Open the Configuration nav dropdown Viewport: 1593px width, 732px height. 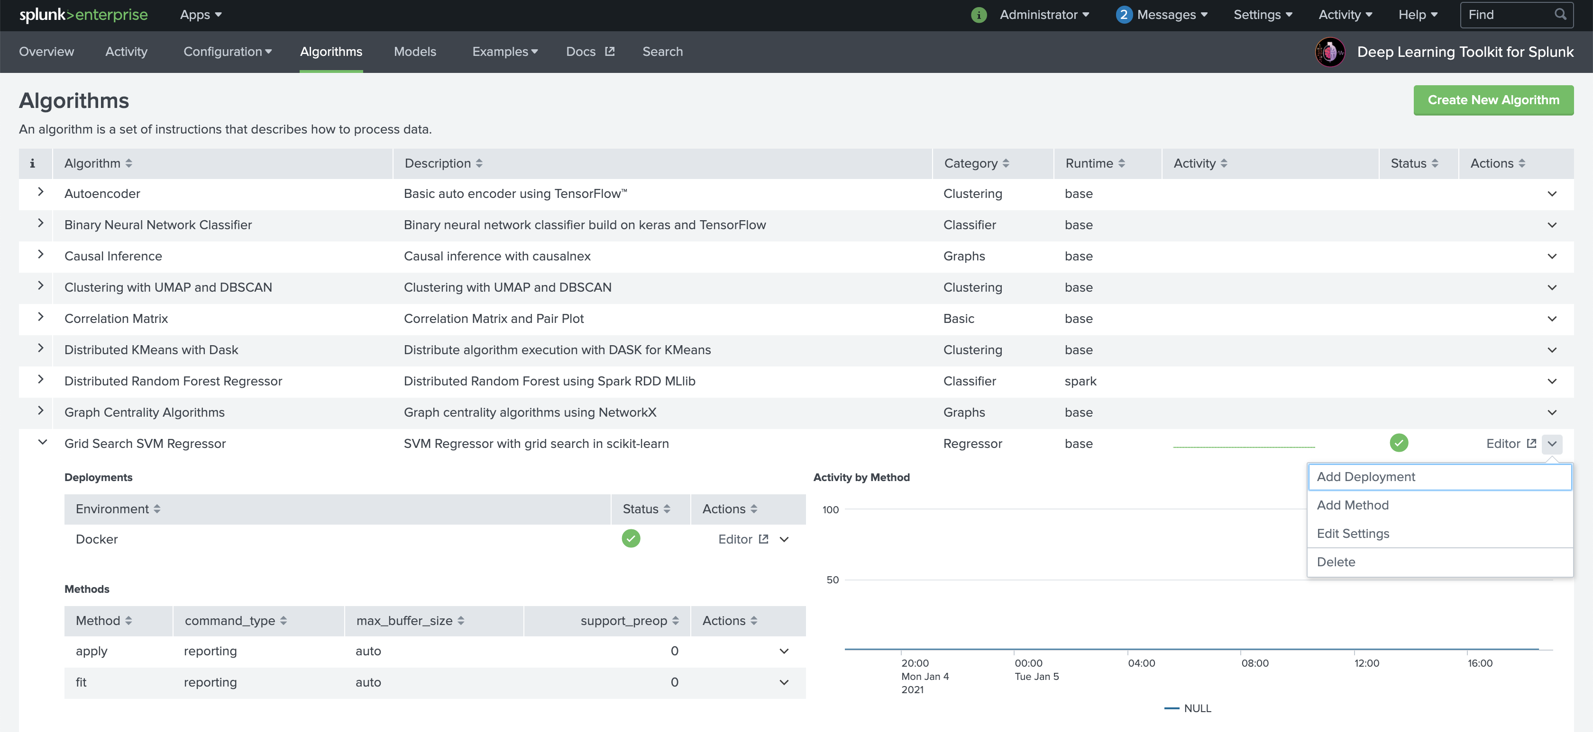[227, 52]
